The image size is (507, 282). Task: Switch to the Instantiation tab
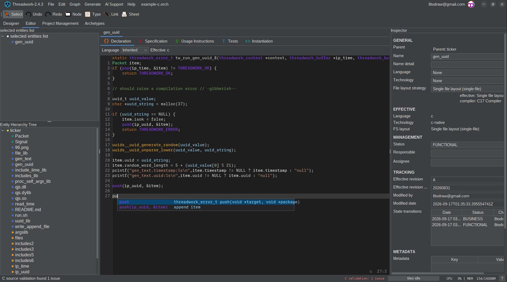pyautogui.click(x=259, y=41)
